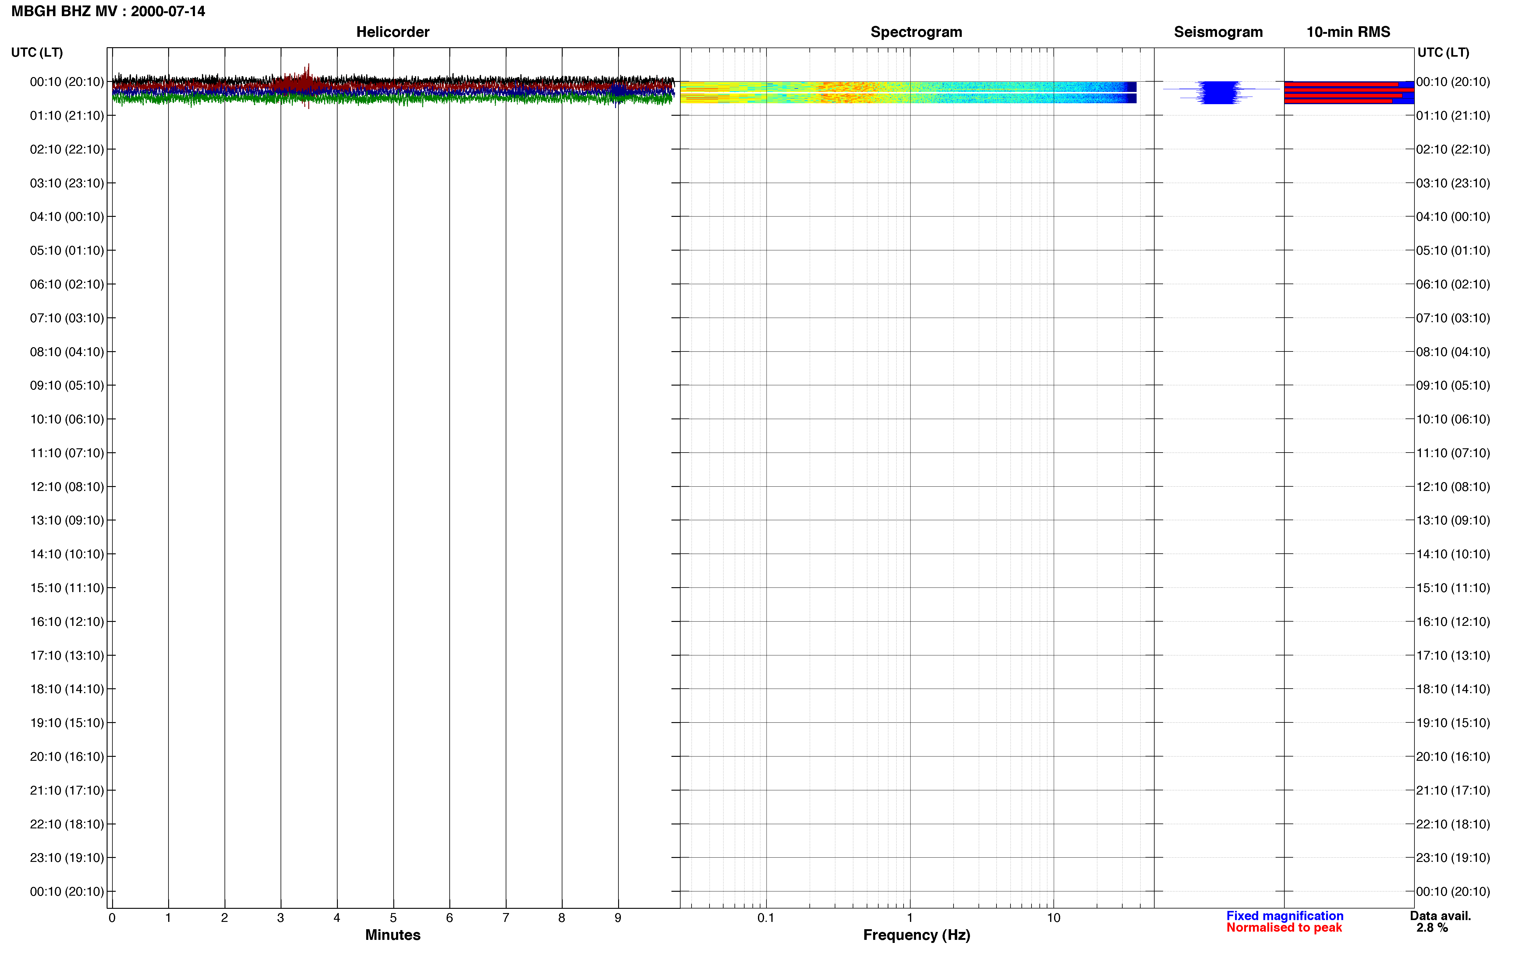Click the minute 9 tick label
Viewport: 1529px width, 956px height.
618,918
